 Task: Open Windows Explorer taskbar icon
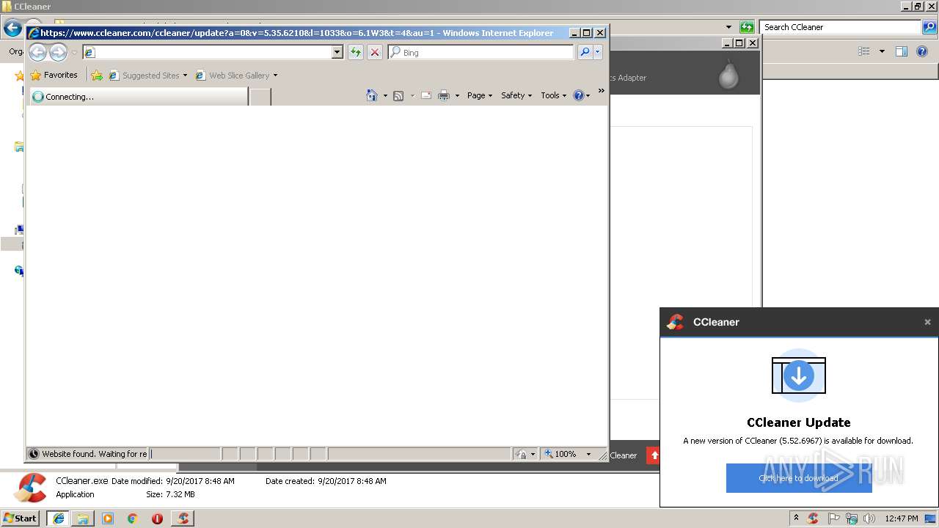pos(83,518)
